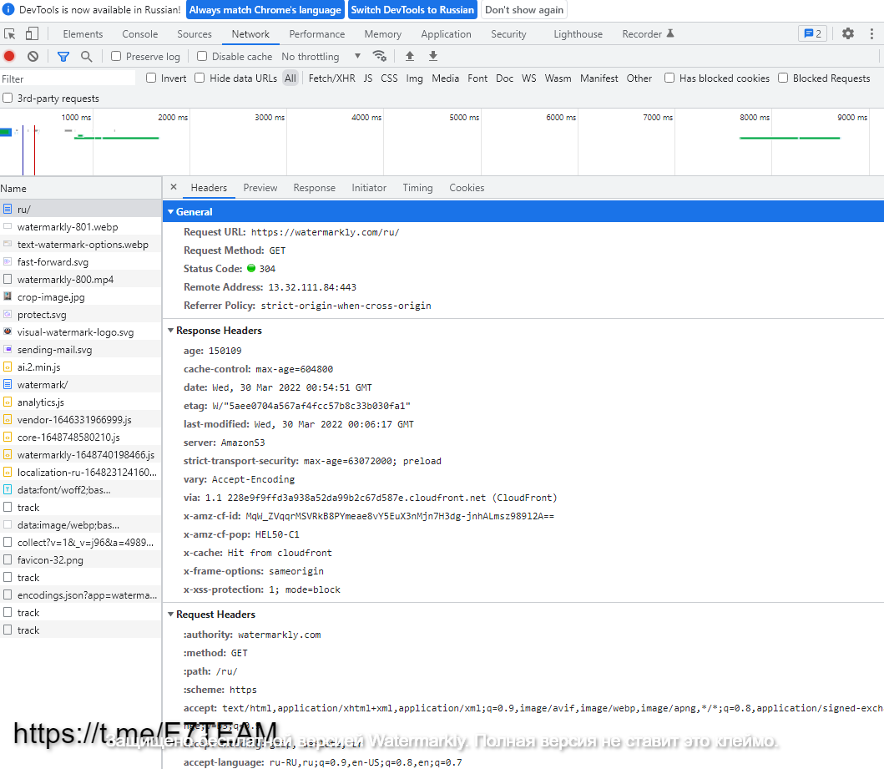Select the favicon-32.png request
This screenshot has width=884, height=769.
coord(81,559)
